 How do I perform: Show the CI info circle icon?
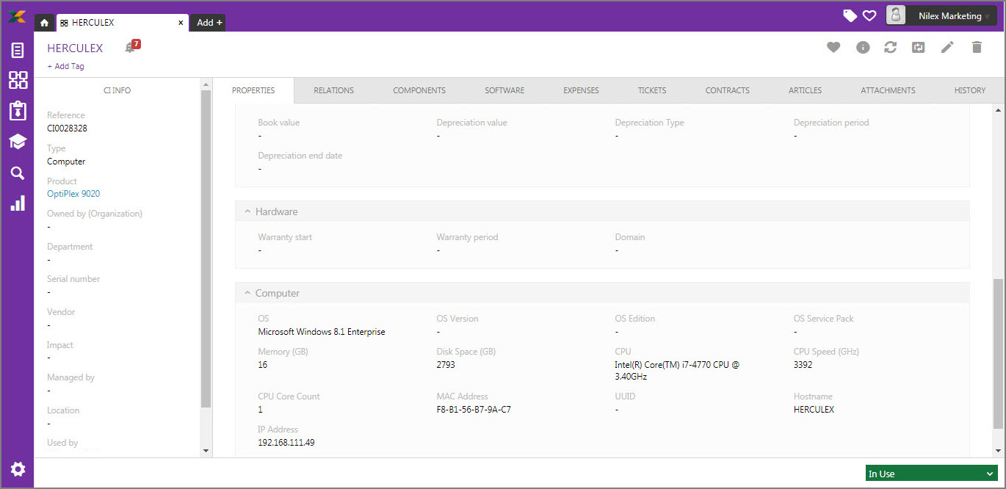[863, 47]
